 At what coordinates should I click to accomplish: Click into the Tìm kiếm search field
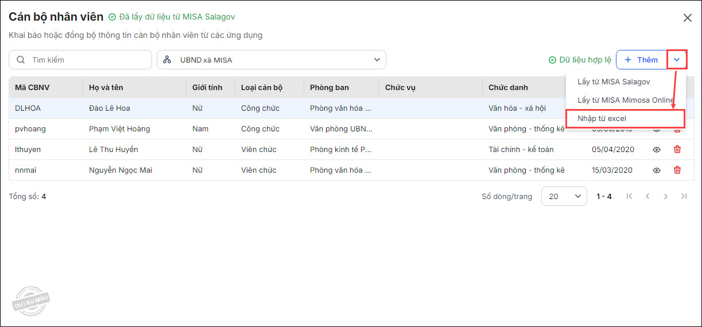[x=86, y=60]
